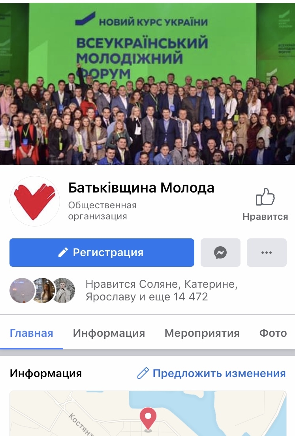Open the three-dots more options button
The width and height of the screenshot is (295, 436).
click(267, 253)
